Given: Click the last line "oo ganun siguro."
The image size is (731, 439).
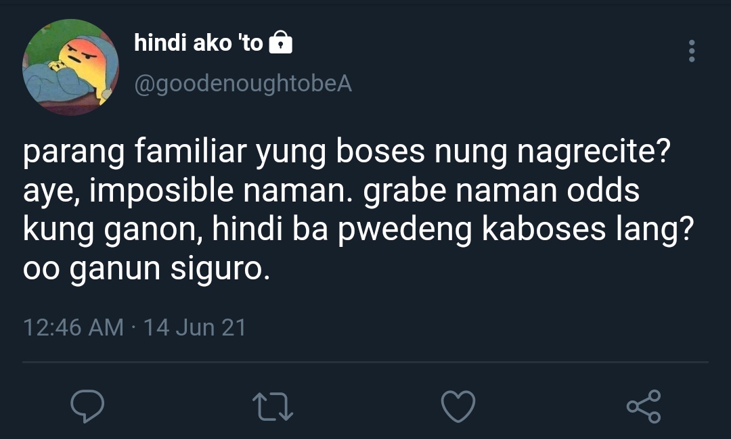Looking at the screenshot, I should 146,269.
